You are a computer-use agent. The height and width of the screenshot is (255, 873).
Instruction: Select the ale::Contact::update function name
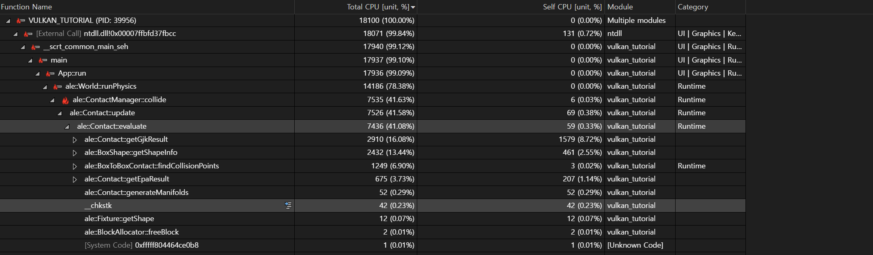click(x=102, y=113)
